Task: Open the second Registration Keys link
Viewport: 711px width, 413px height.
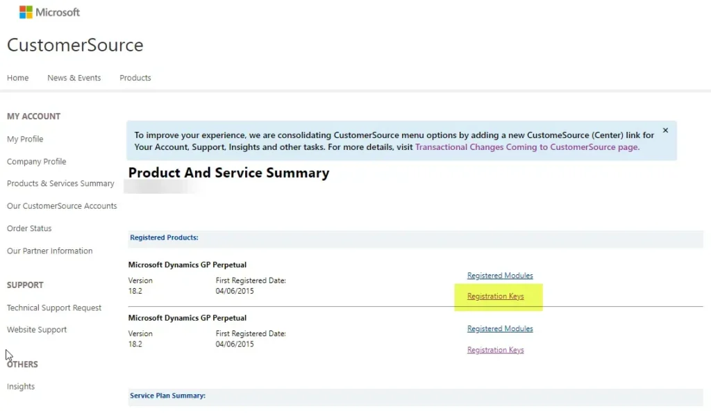Action: pyautogui.click(x=495, y=349)
